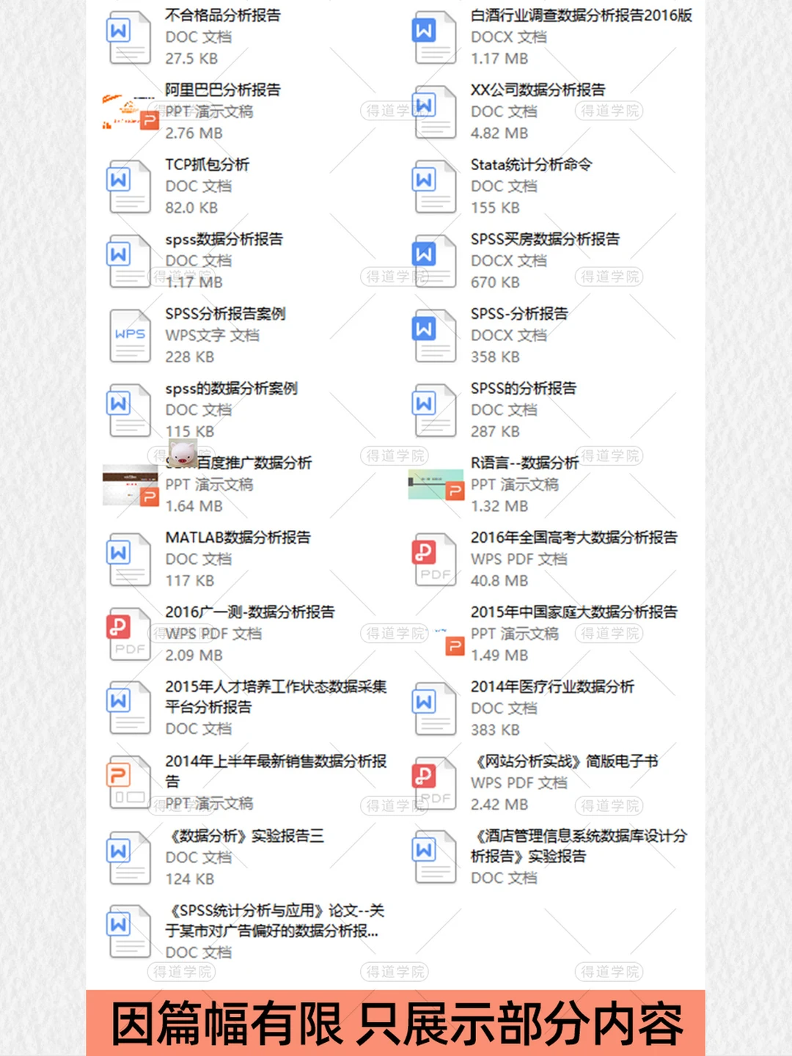Click the DOC icon for TCP抓包分析
Image resolution: width=792 pixels, height=1056 pixels.
point(128,186)
